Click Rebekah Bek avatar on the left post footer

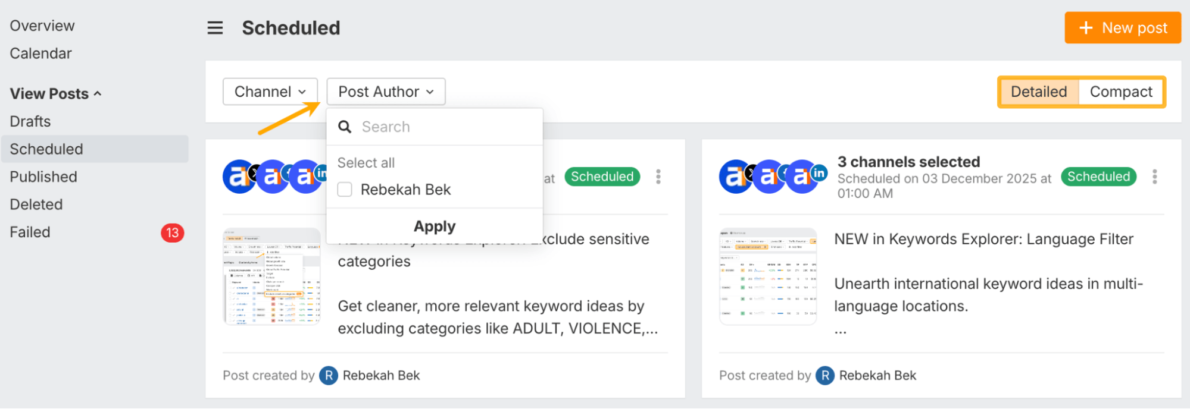pyautogui.click(x=329, y=376)
